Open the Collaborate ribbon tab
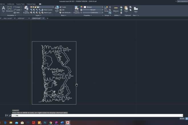The width and height of the screenshot is (188, 125). (11, 4)
